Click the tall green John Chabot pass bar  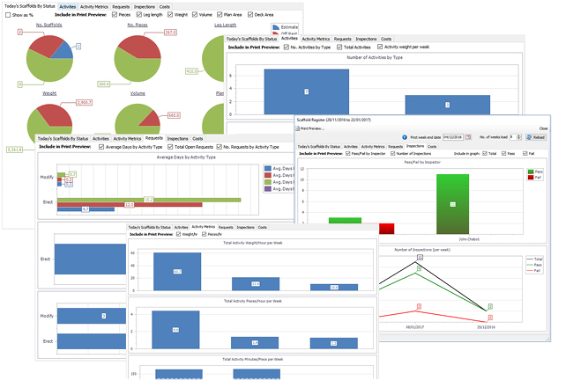point(452,204)
